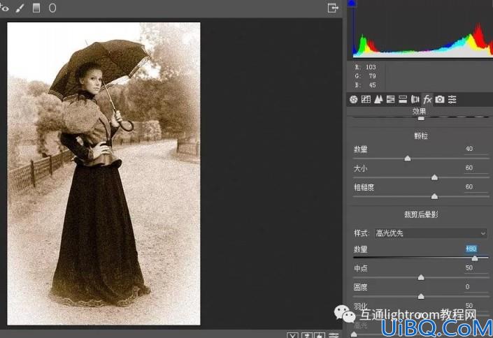This screenshot has width=493, height=338.
Task: Select the Radial Filter tool
Action: [52, 8]
